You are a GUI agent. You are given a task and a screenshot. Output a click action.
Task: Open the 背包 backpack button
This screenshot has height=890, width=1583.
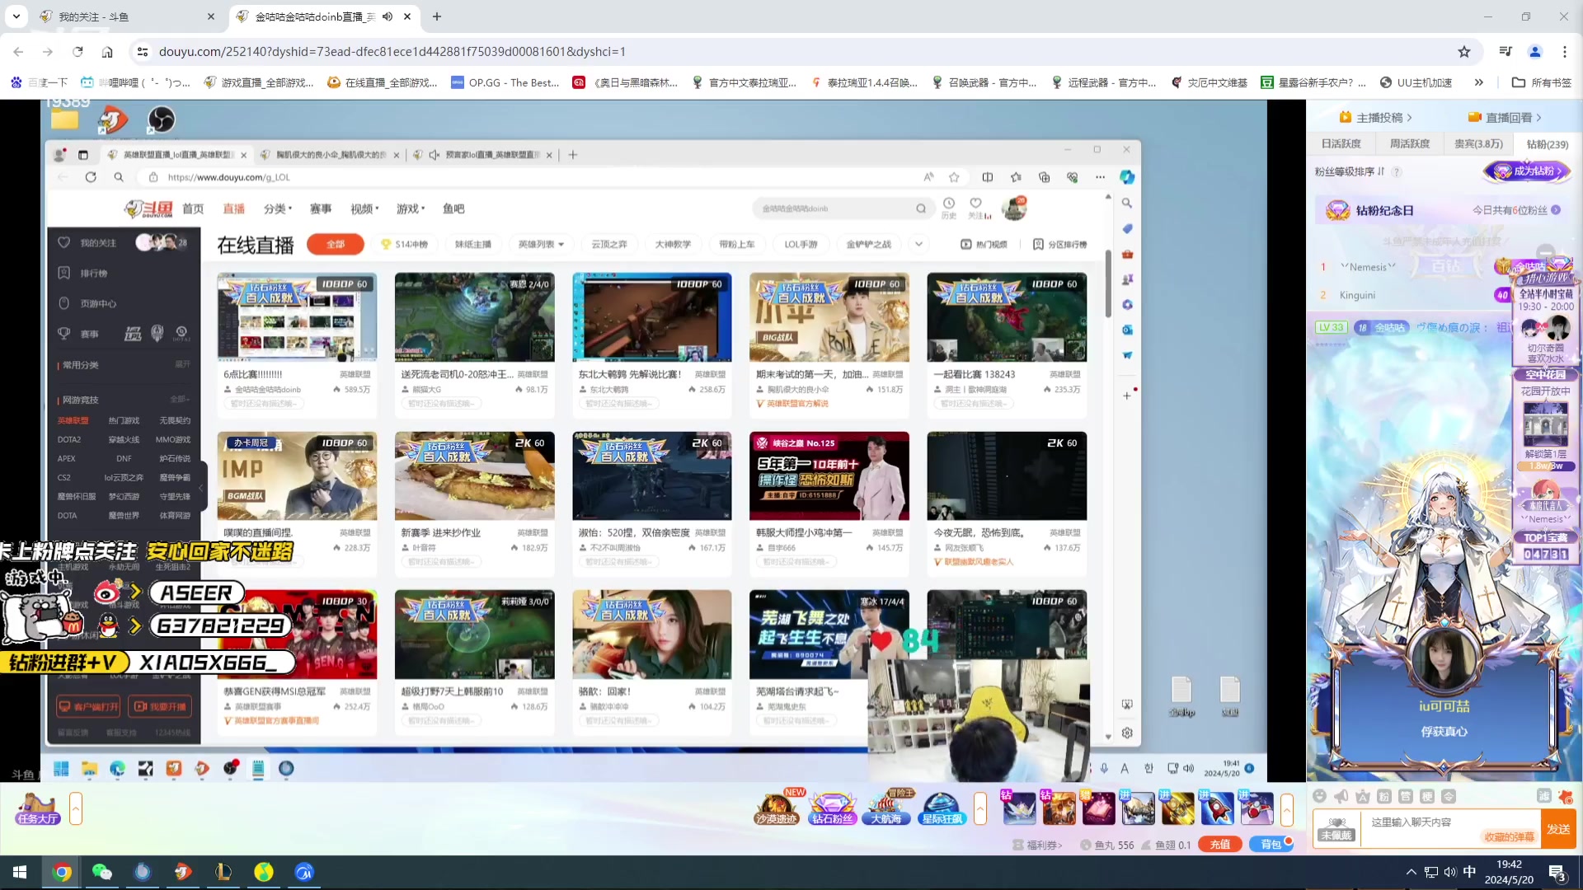(1271, 845)
